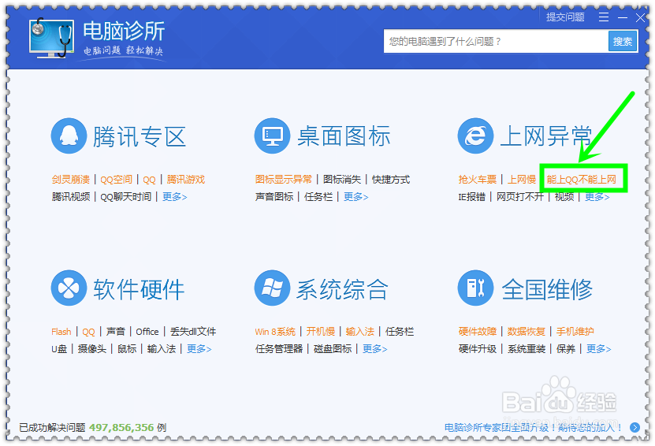Select the 鼠标 link

[127, 349]
